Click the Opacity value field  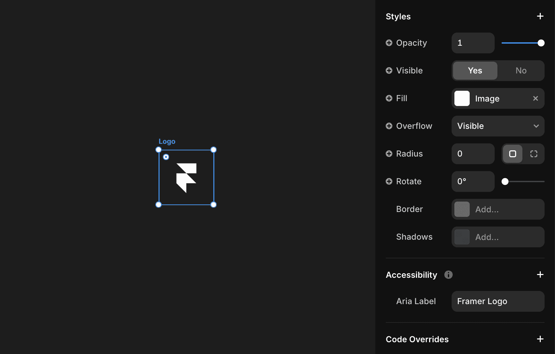pos(473,43)
